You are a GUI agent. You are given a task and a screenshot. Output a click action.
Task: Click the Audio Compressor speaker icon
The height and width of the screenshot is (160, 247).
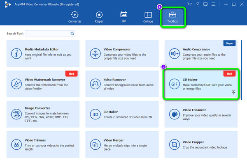point(175,54)
